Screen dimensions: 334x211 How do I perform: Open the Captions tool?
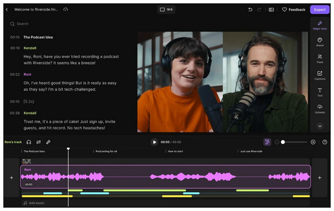(x=320, y=76)
